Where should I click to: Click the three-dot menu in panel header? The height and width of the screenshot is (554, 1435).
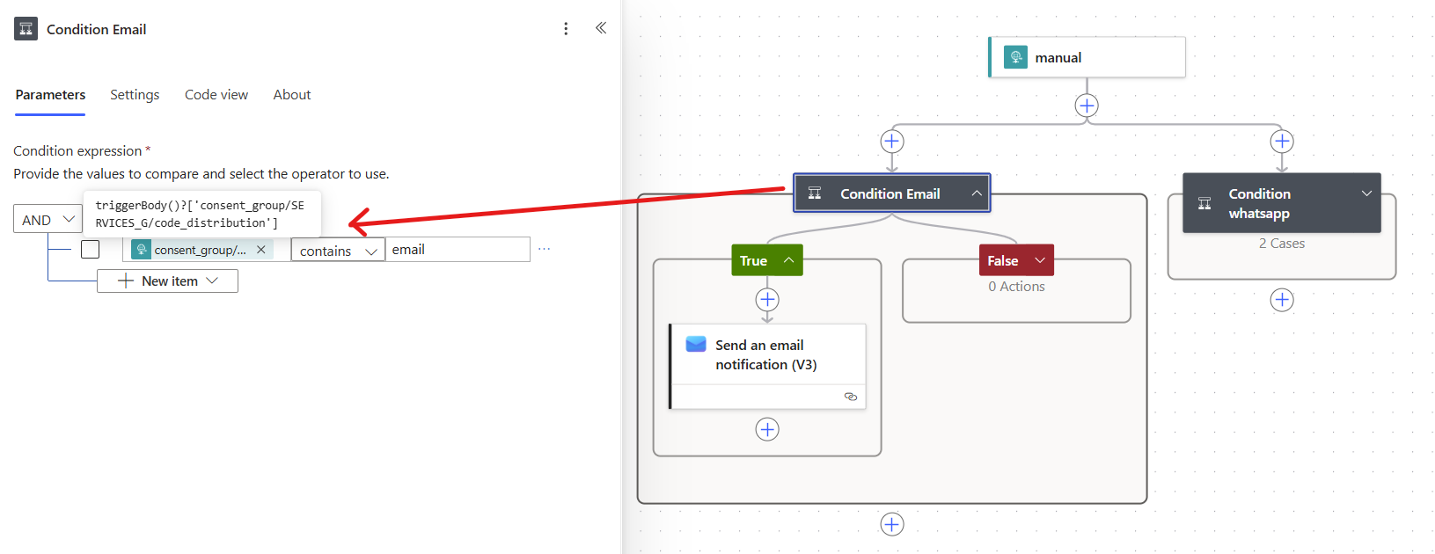(x=566, y=29)
